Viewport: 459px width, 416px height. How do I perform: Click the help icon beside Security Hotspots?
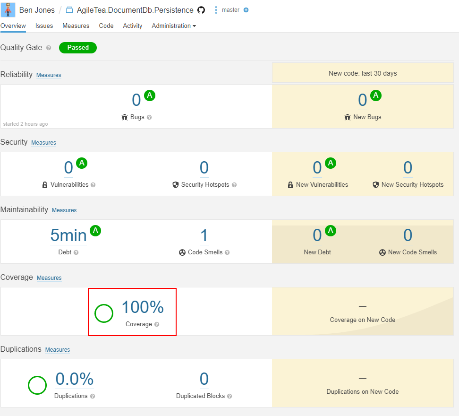234,185
